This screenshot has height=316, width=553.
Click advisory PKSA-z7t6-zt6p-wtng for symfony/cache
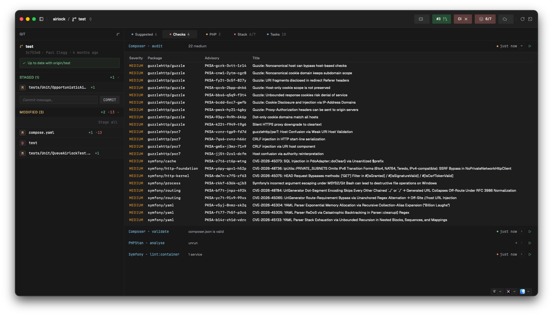(x=225, y=161)
